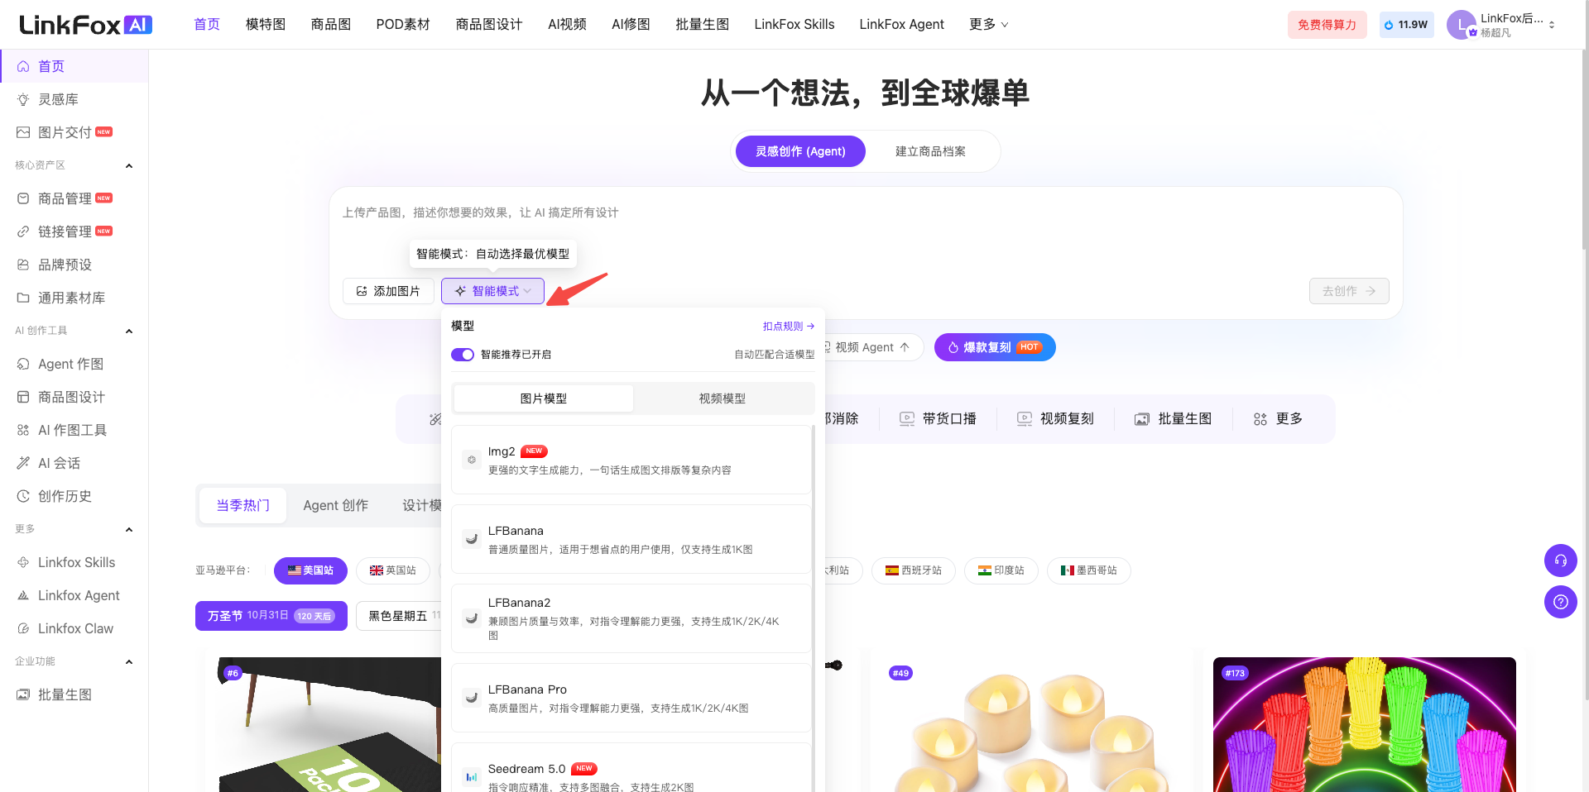The image size is (1589, 792).
Task: Collapse the 企业功能 section
Action: pyautogui.click(x=129, y=661)
